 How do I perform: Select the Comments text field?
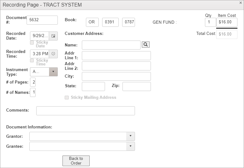pos(85,111)
